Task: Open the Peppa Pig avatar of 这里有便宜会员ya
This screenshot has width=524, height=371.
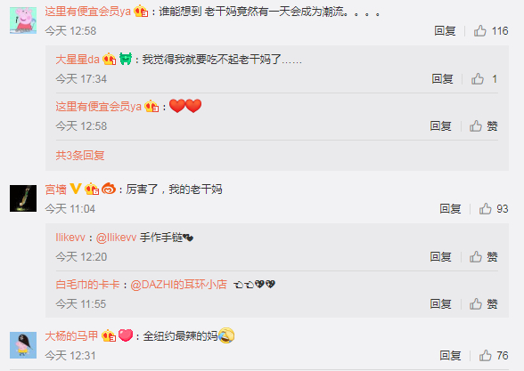Action: pyautogui.click(x=23, y=20)
